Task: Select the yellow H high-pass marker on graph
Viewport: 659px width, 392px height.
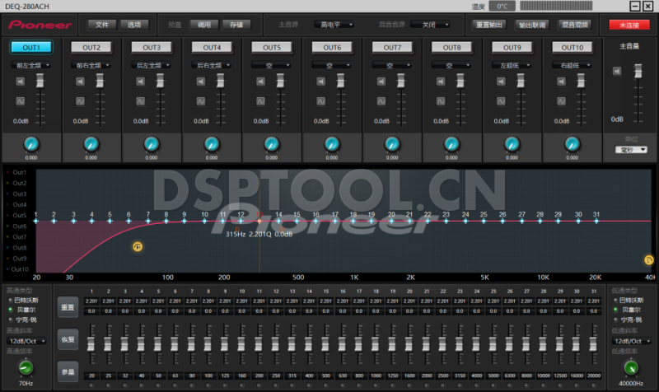Action: coord(138,246)
